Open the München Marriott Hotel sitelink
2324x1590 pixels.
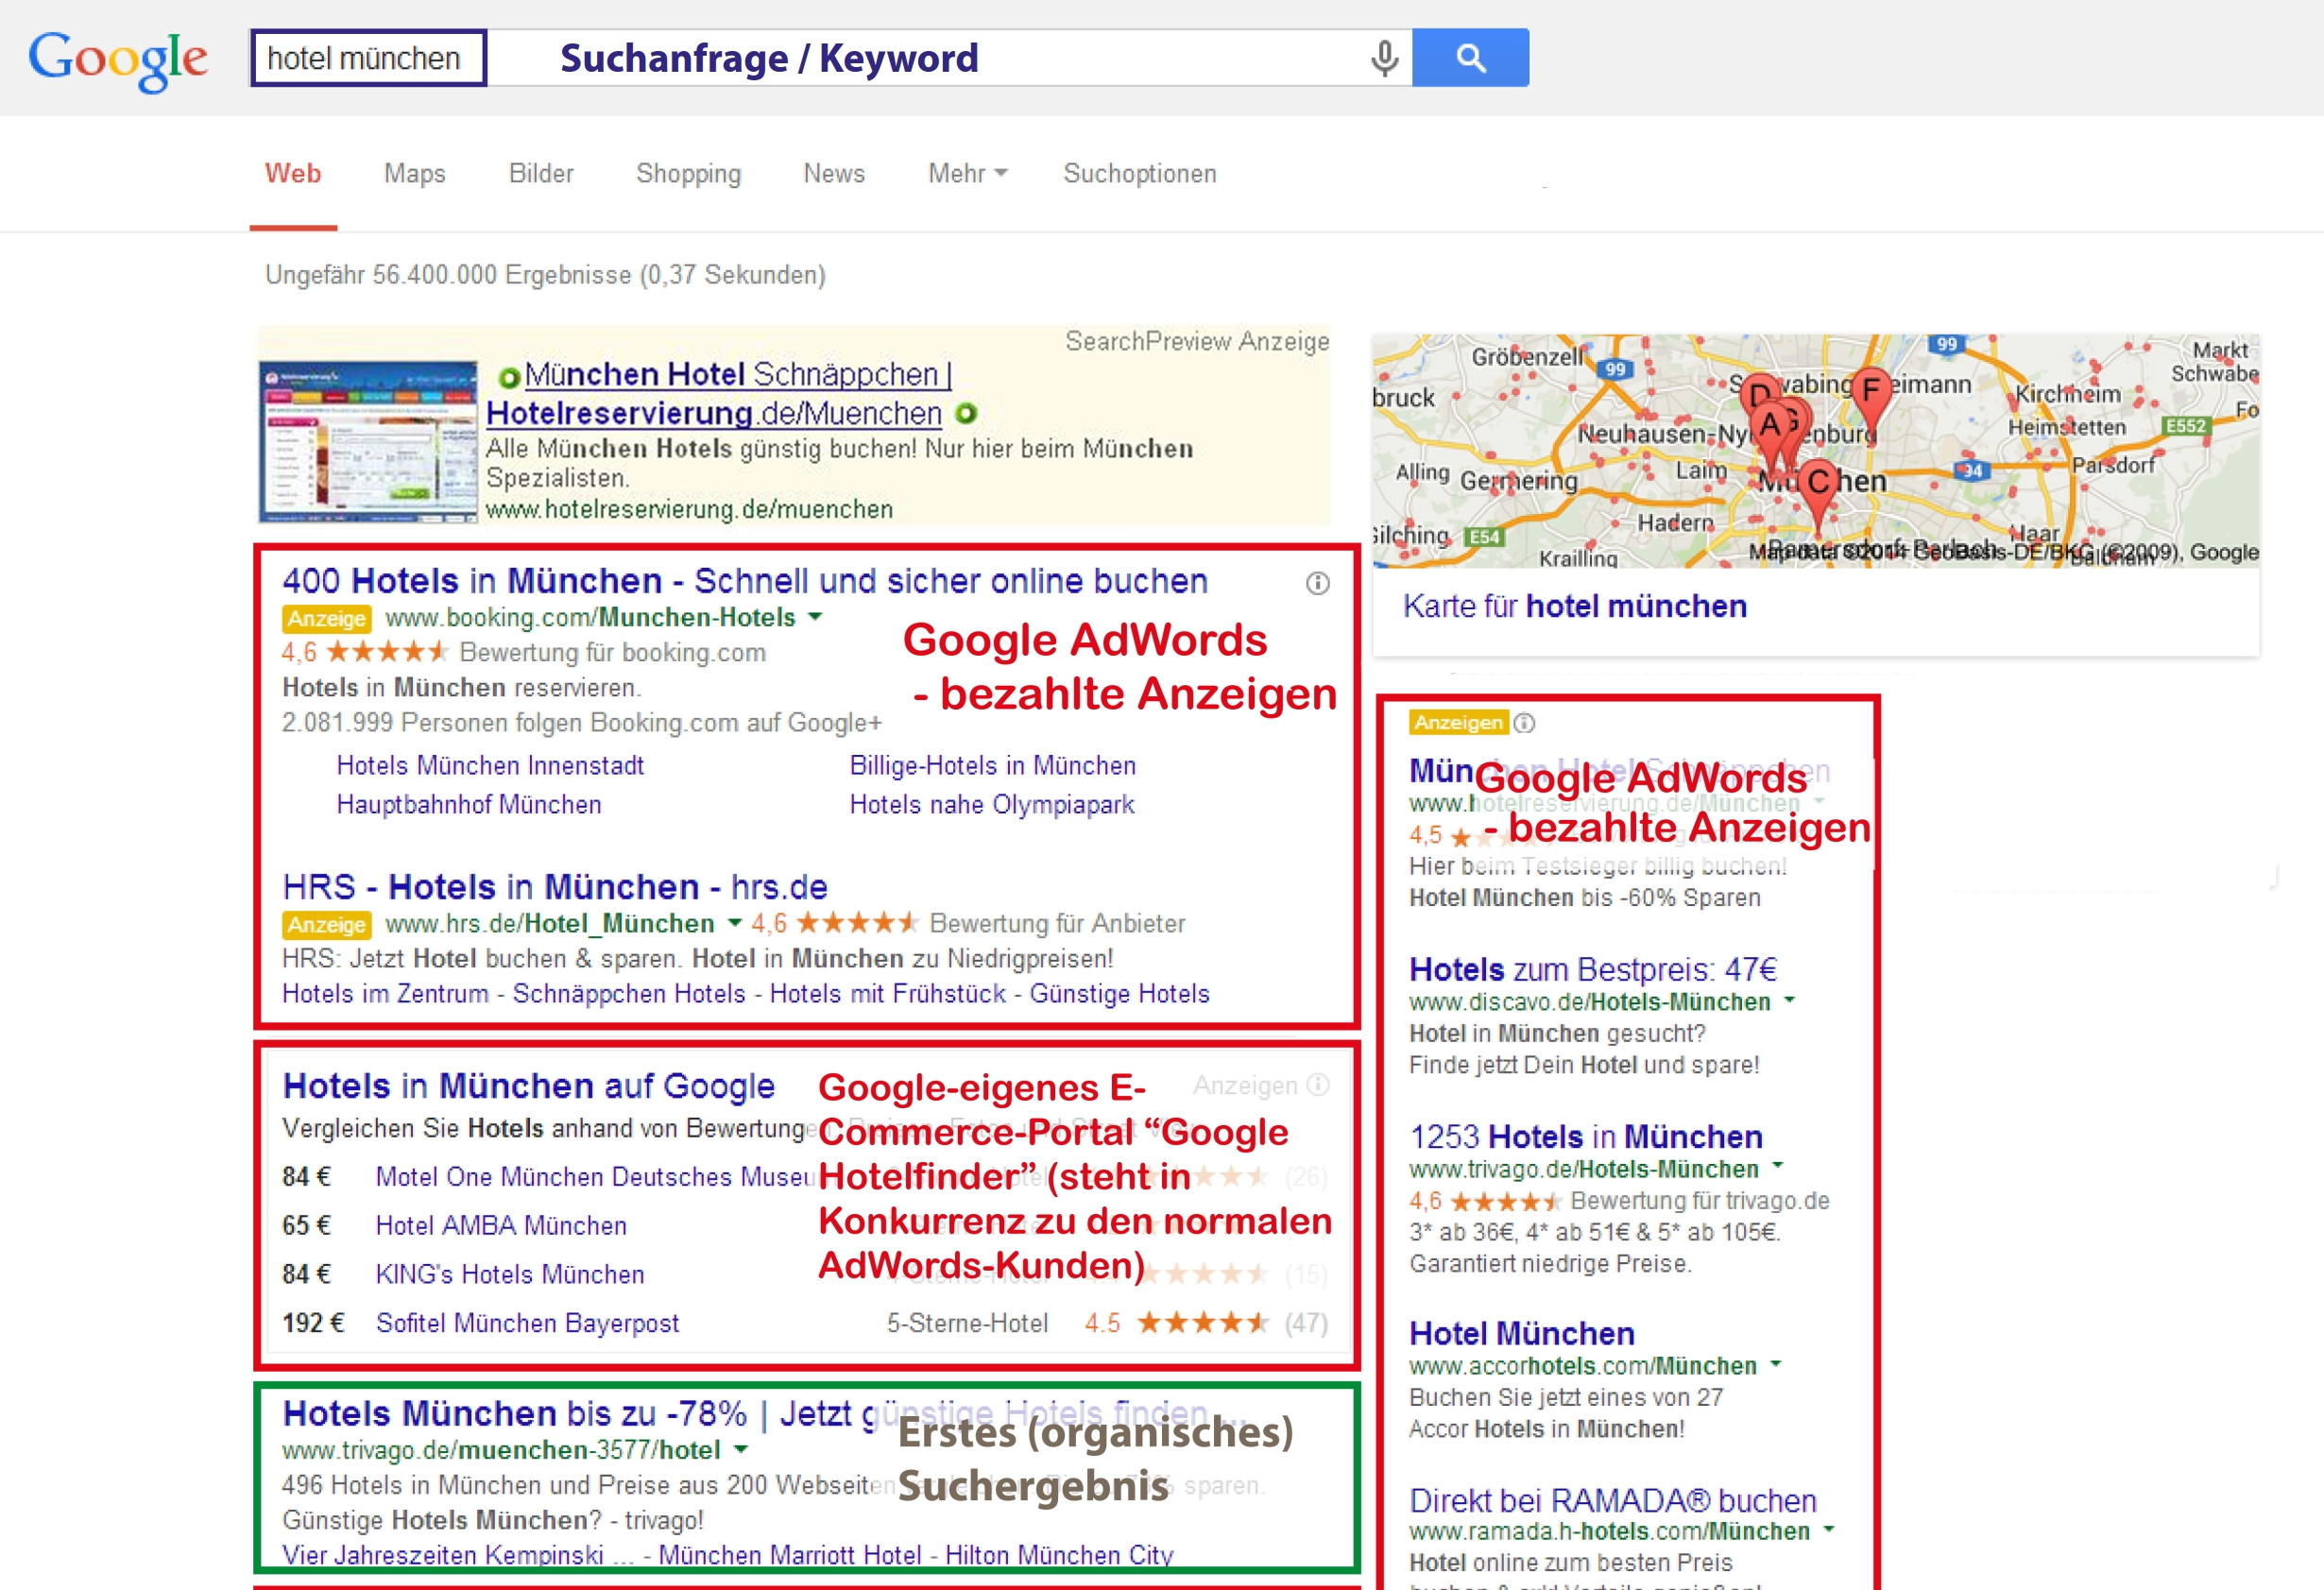point(790,1556)
